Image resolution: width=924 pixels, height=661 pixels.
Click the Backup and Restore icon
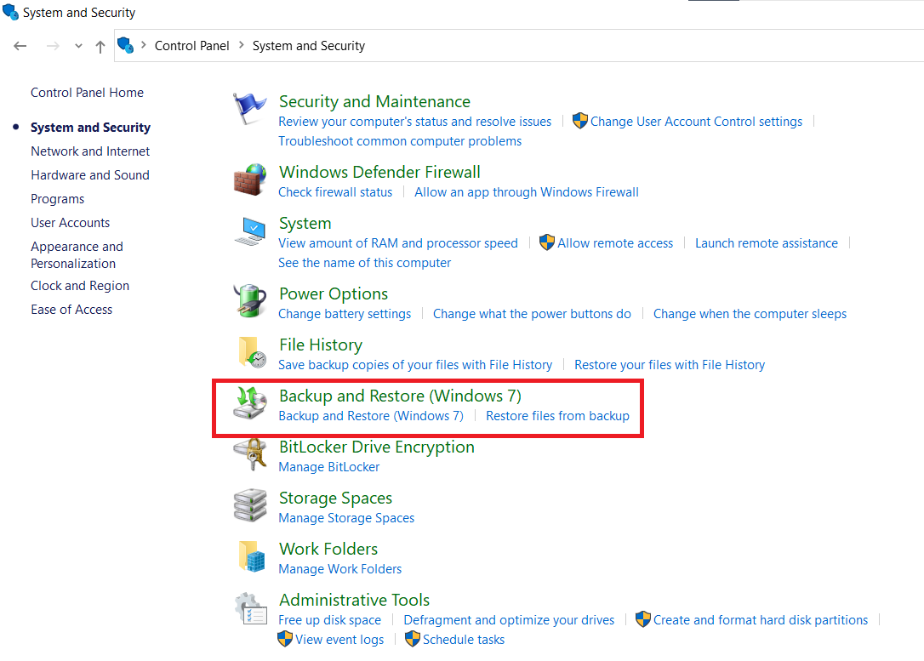(x=249, y=403)
